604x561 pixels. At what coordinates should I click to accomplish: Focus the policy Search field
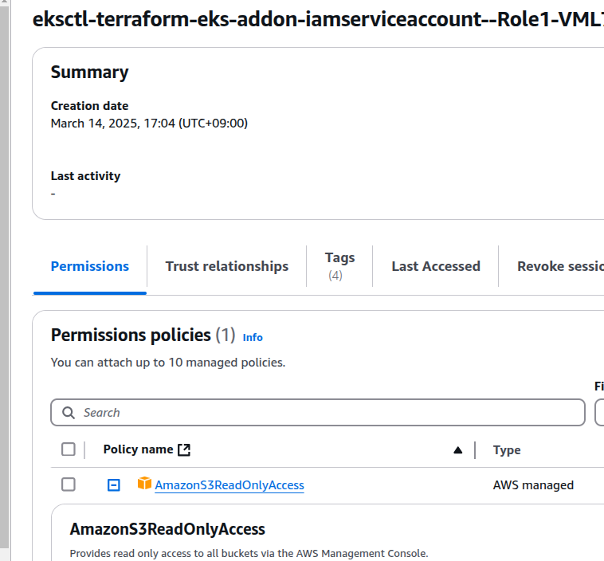point(318,413)
